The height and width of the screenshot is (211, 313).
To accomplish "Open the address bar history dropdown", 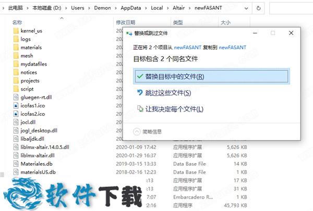I will tap(246, 8).
